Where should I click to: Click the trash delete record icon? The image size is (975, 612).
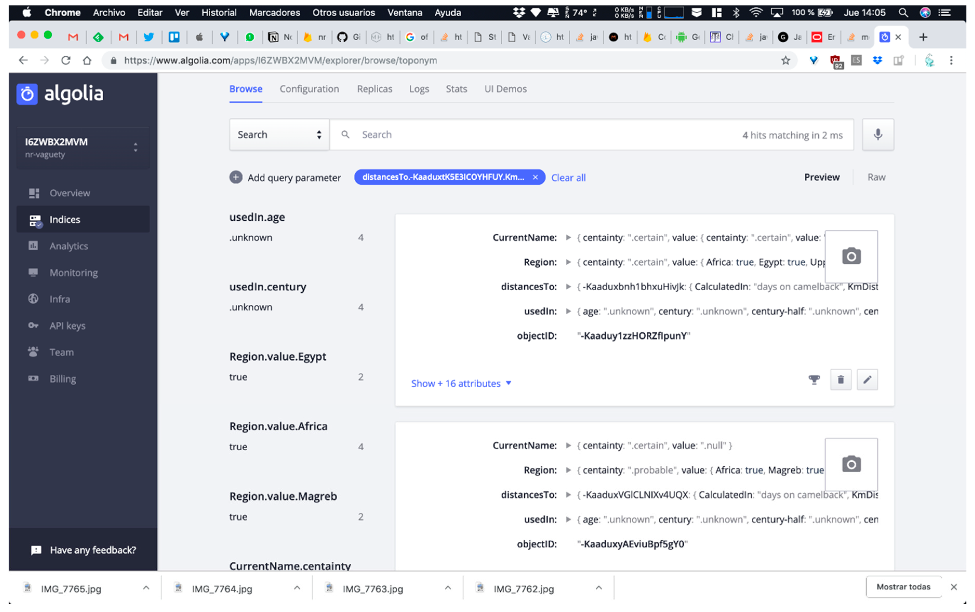point(840,380)
